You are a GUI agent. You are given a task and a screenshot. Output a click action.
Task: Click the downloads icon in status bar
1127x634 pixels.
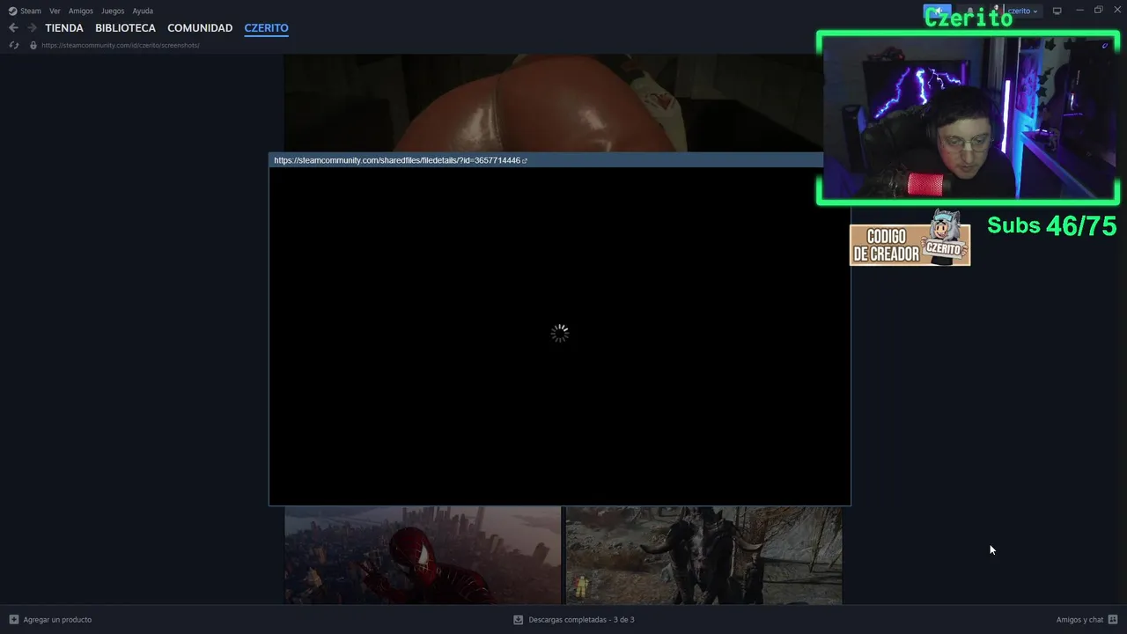pos(518,620)
